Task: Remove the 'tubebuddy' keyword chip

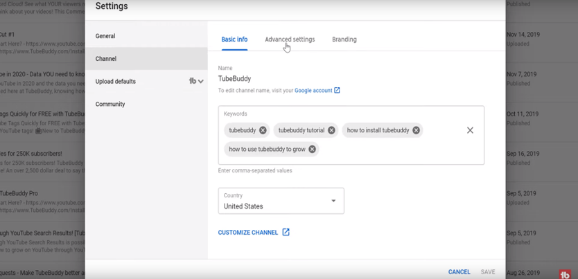Action: [x=263, y=130]
